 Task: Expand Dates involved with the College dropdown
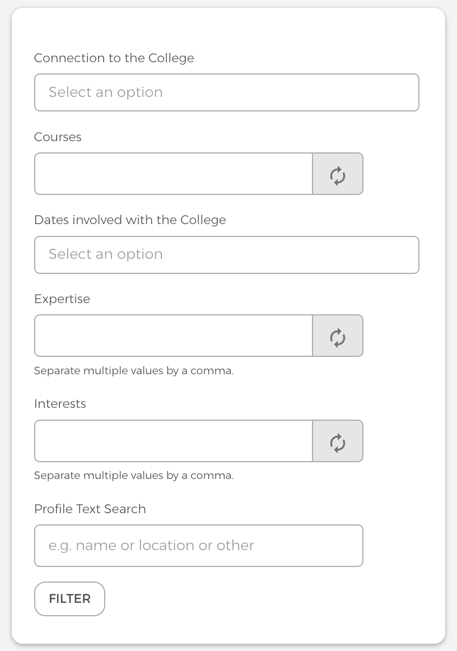pyautogui.click(x=226, y=255)
